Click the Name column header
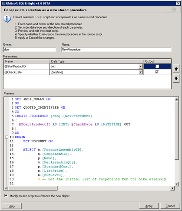 tap(26, 61)
